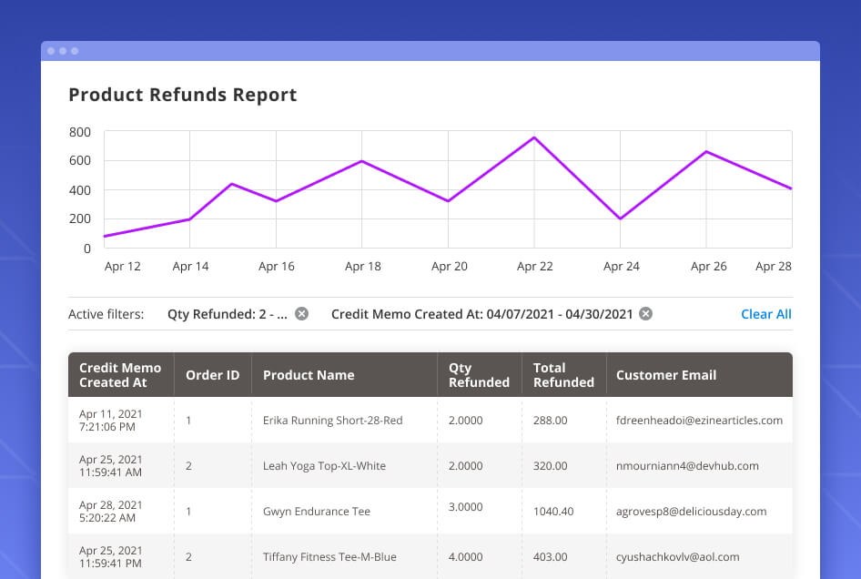Sort by Qty Refunded column header
The image size is (861, 579).
(479, 375)
